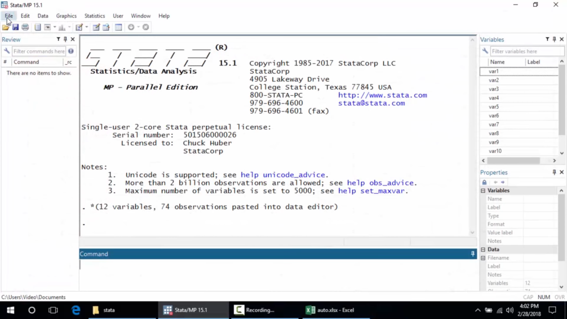Toggle the Review errors-only indicator icon

tap(71, 52)
